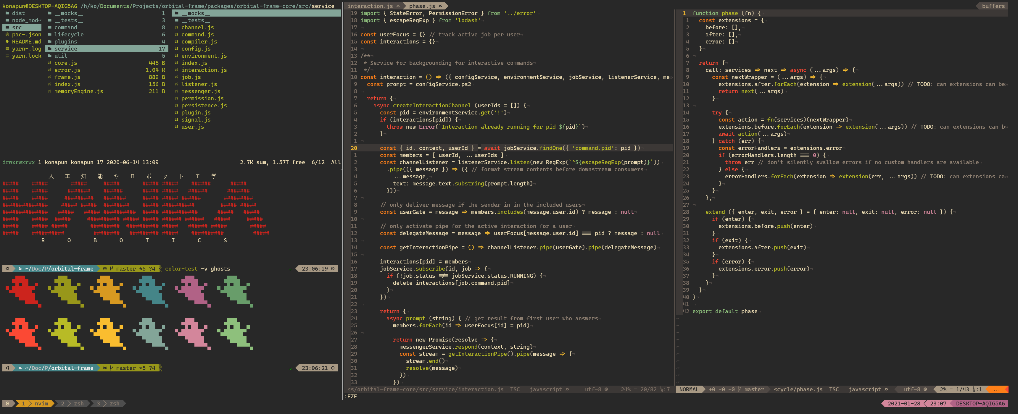
Task: Click the :FZF command line
Action: 351,396
